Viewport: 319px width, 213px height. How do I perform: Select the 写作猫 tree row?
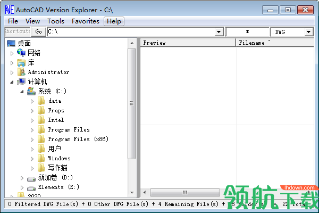[x=58, y=168]
